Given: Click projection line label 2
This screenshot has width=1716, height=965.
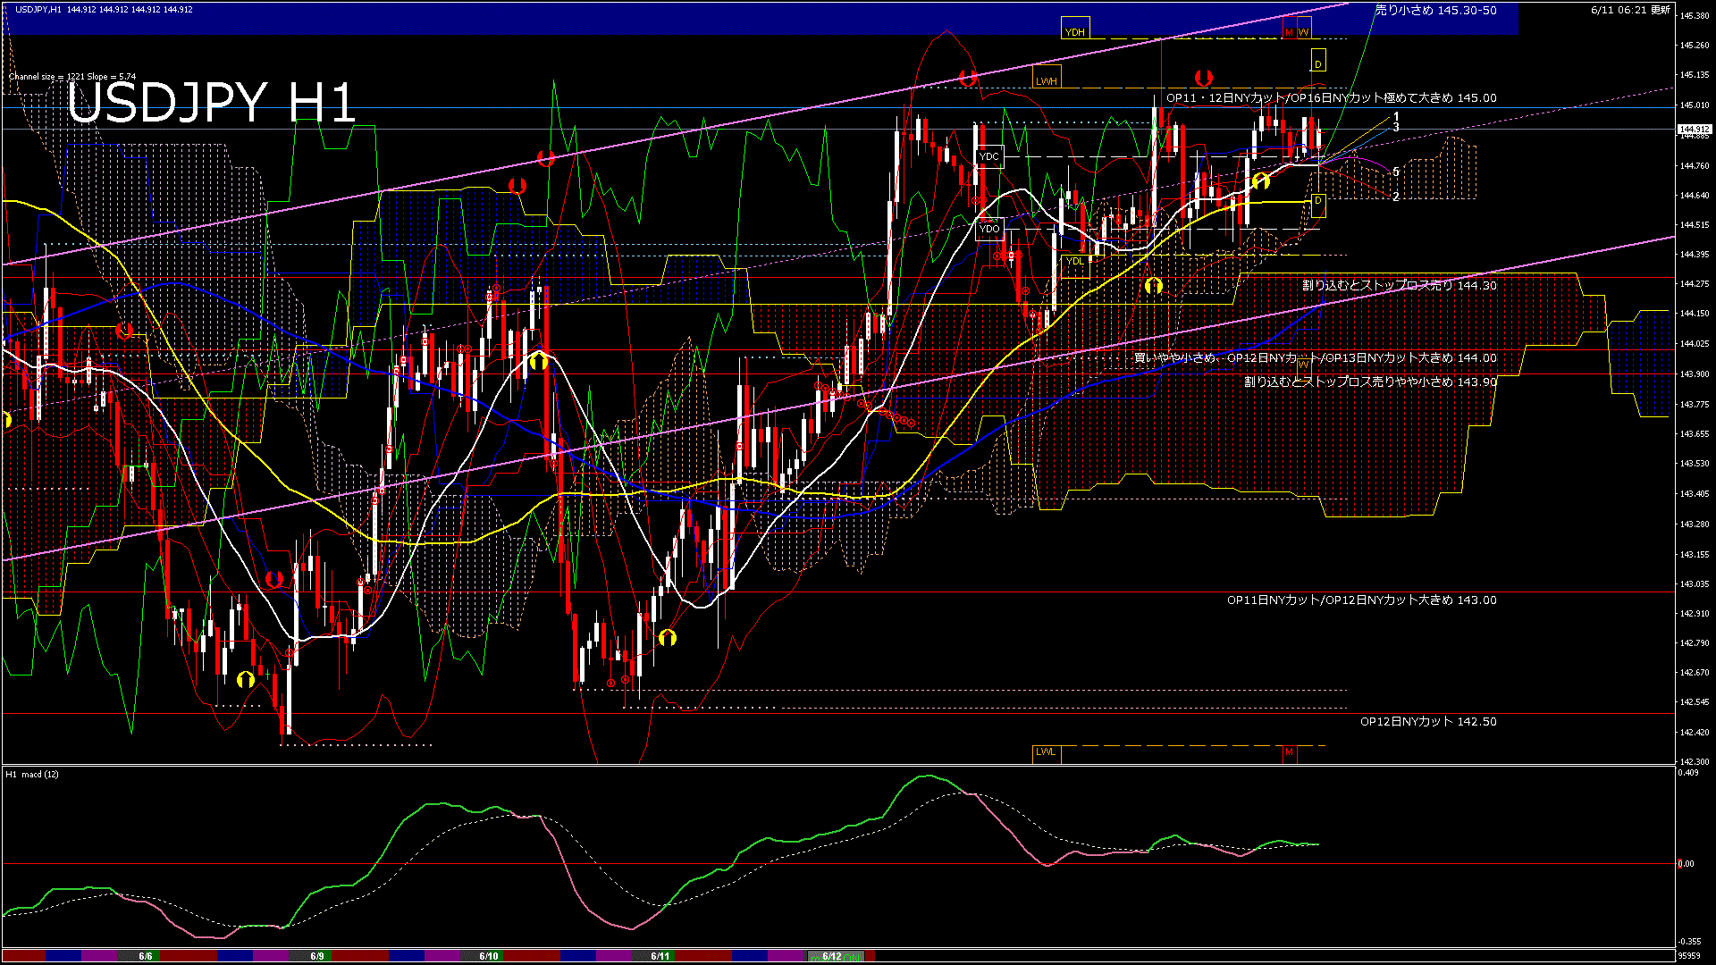Looking at the screenshot, I should point(1396,197).
